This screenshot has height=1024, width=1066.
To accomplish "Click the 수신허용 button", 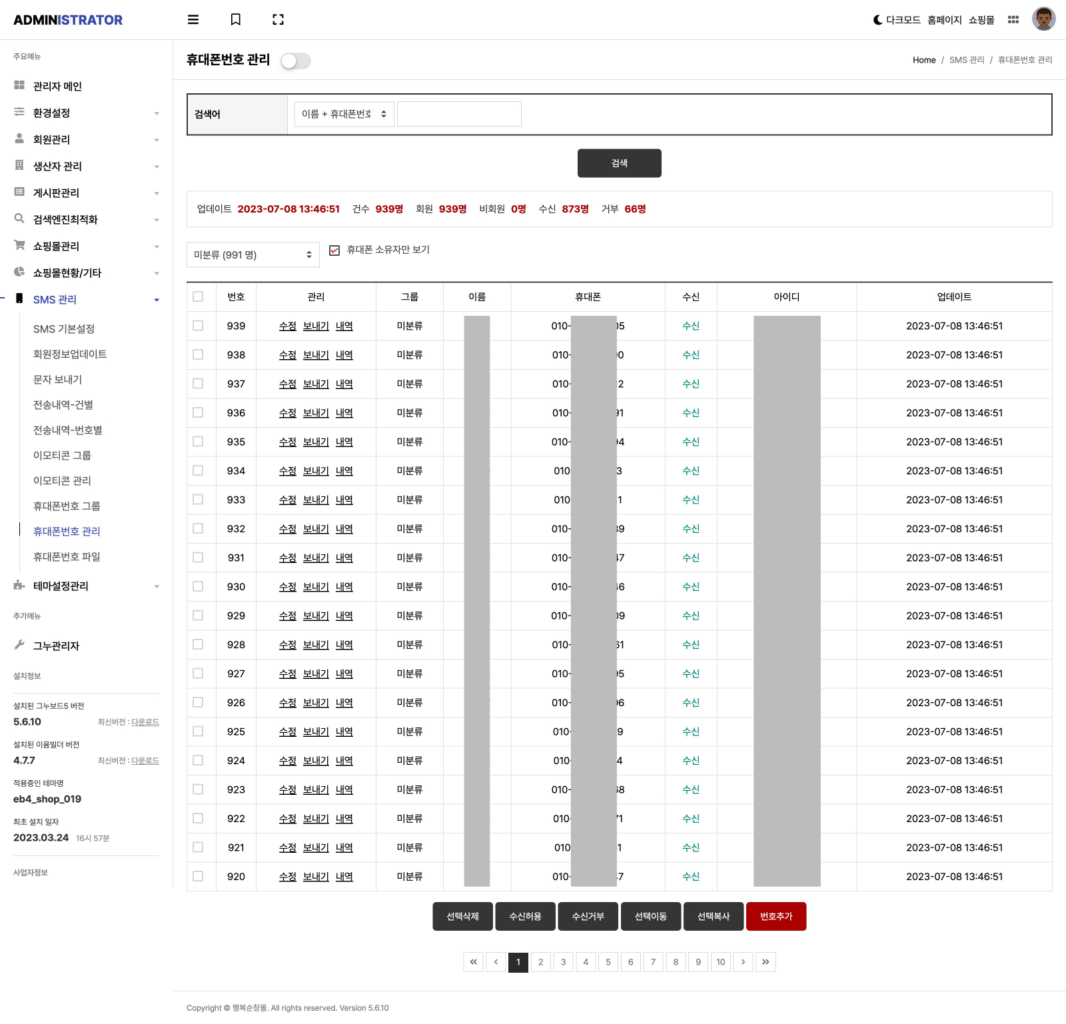I will [526, 916].
